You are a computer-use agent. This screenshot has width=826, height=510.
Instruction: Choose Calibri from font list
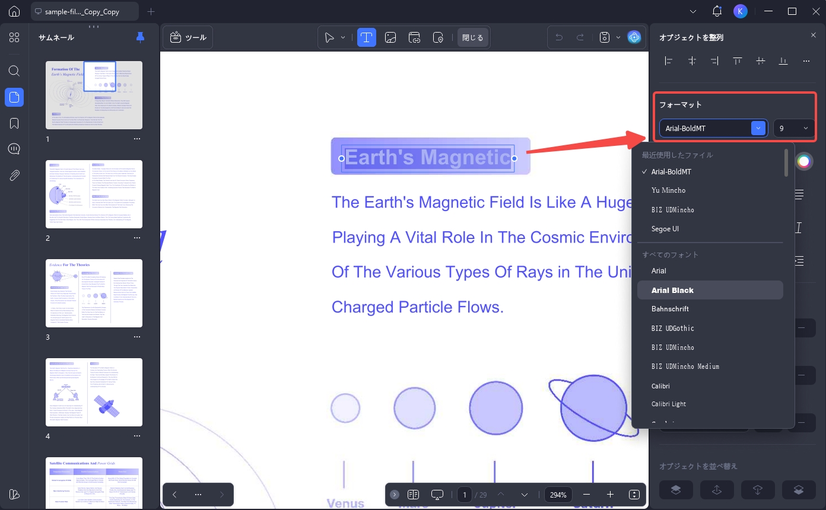pyautogui.click(x=710, y=385)
